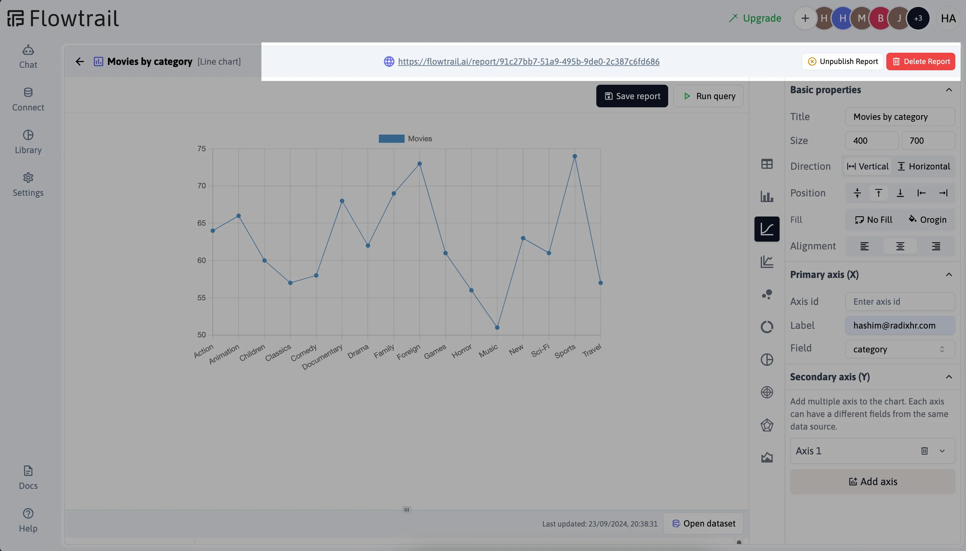Edit the Size field showing 400
This screenshot has width=966, height=551.
872,140
